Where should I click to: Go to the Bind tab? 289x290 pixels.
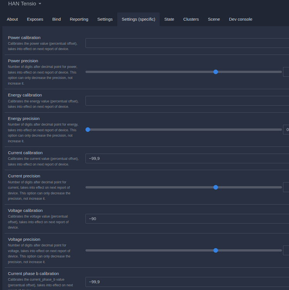tap(56, 19)
